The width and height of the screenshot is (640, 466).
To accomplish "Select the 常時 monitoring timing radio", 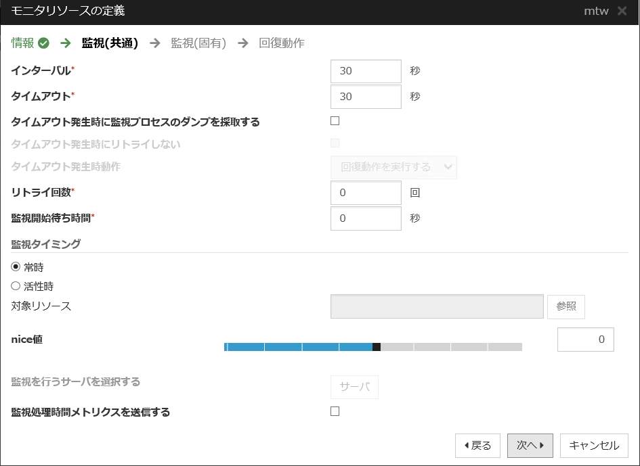I will point(16,267).
